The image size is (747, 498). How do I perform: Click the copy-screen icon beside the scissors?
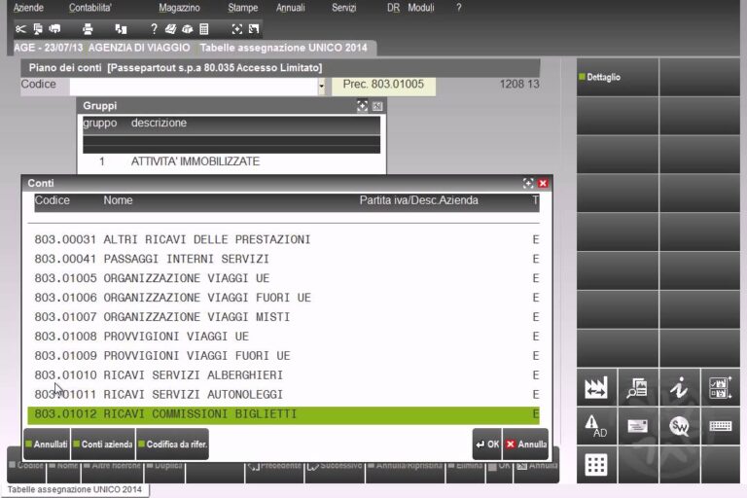tap(38, 29)
